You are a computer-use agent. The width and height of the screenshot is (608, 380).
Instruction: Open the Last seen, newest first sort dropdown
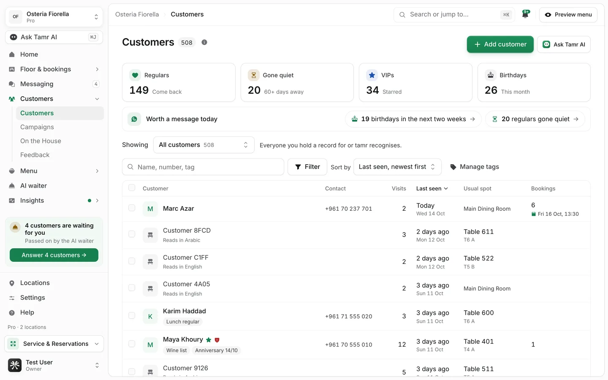click(397, 167)
